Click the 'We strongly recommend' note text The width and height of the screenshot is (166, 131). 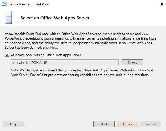(82, 73)
